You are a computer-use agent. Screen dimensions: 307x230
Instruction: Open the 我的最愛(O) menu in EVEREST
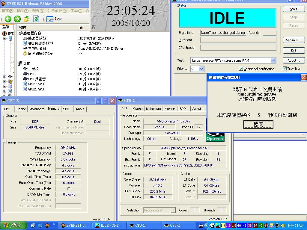pyautogui.click(x=58, y=11)
